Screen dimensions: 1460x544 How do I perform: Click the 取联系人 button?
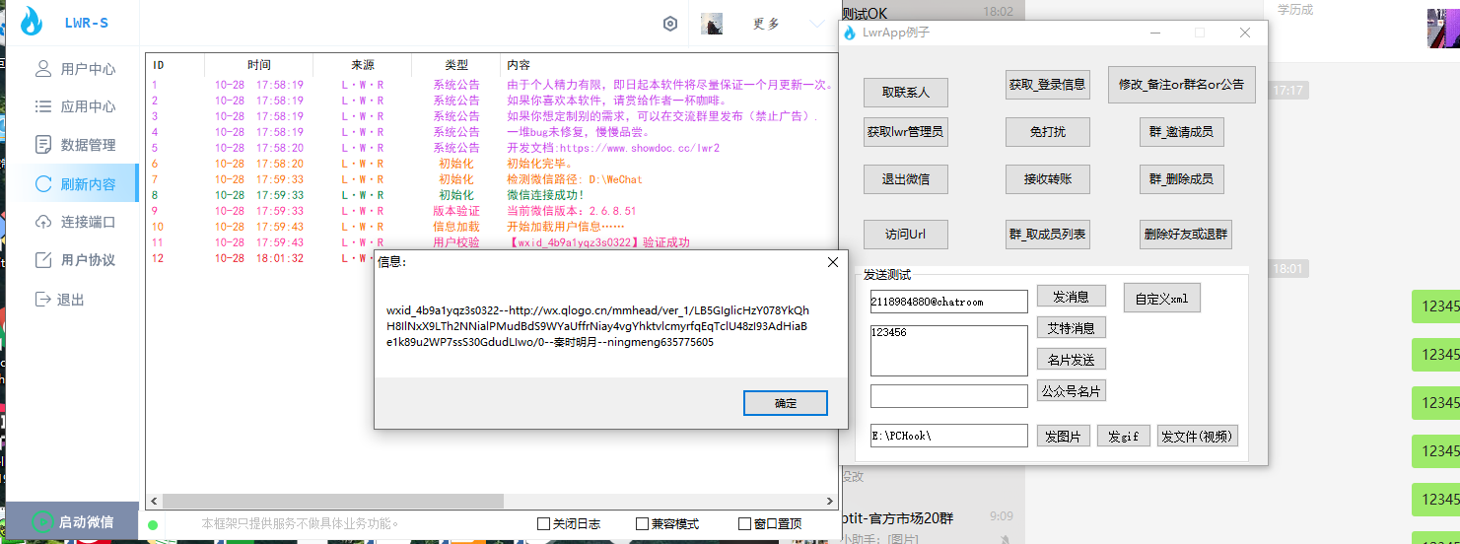tap(906, 93)
